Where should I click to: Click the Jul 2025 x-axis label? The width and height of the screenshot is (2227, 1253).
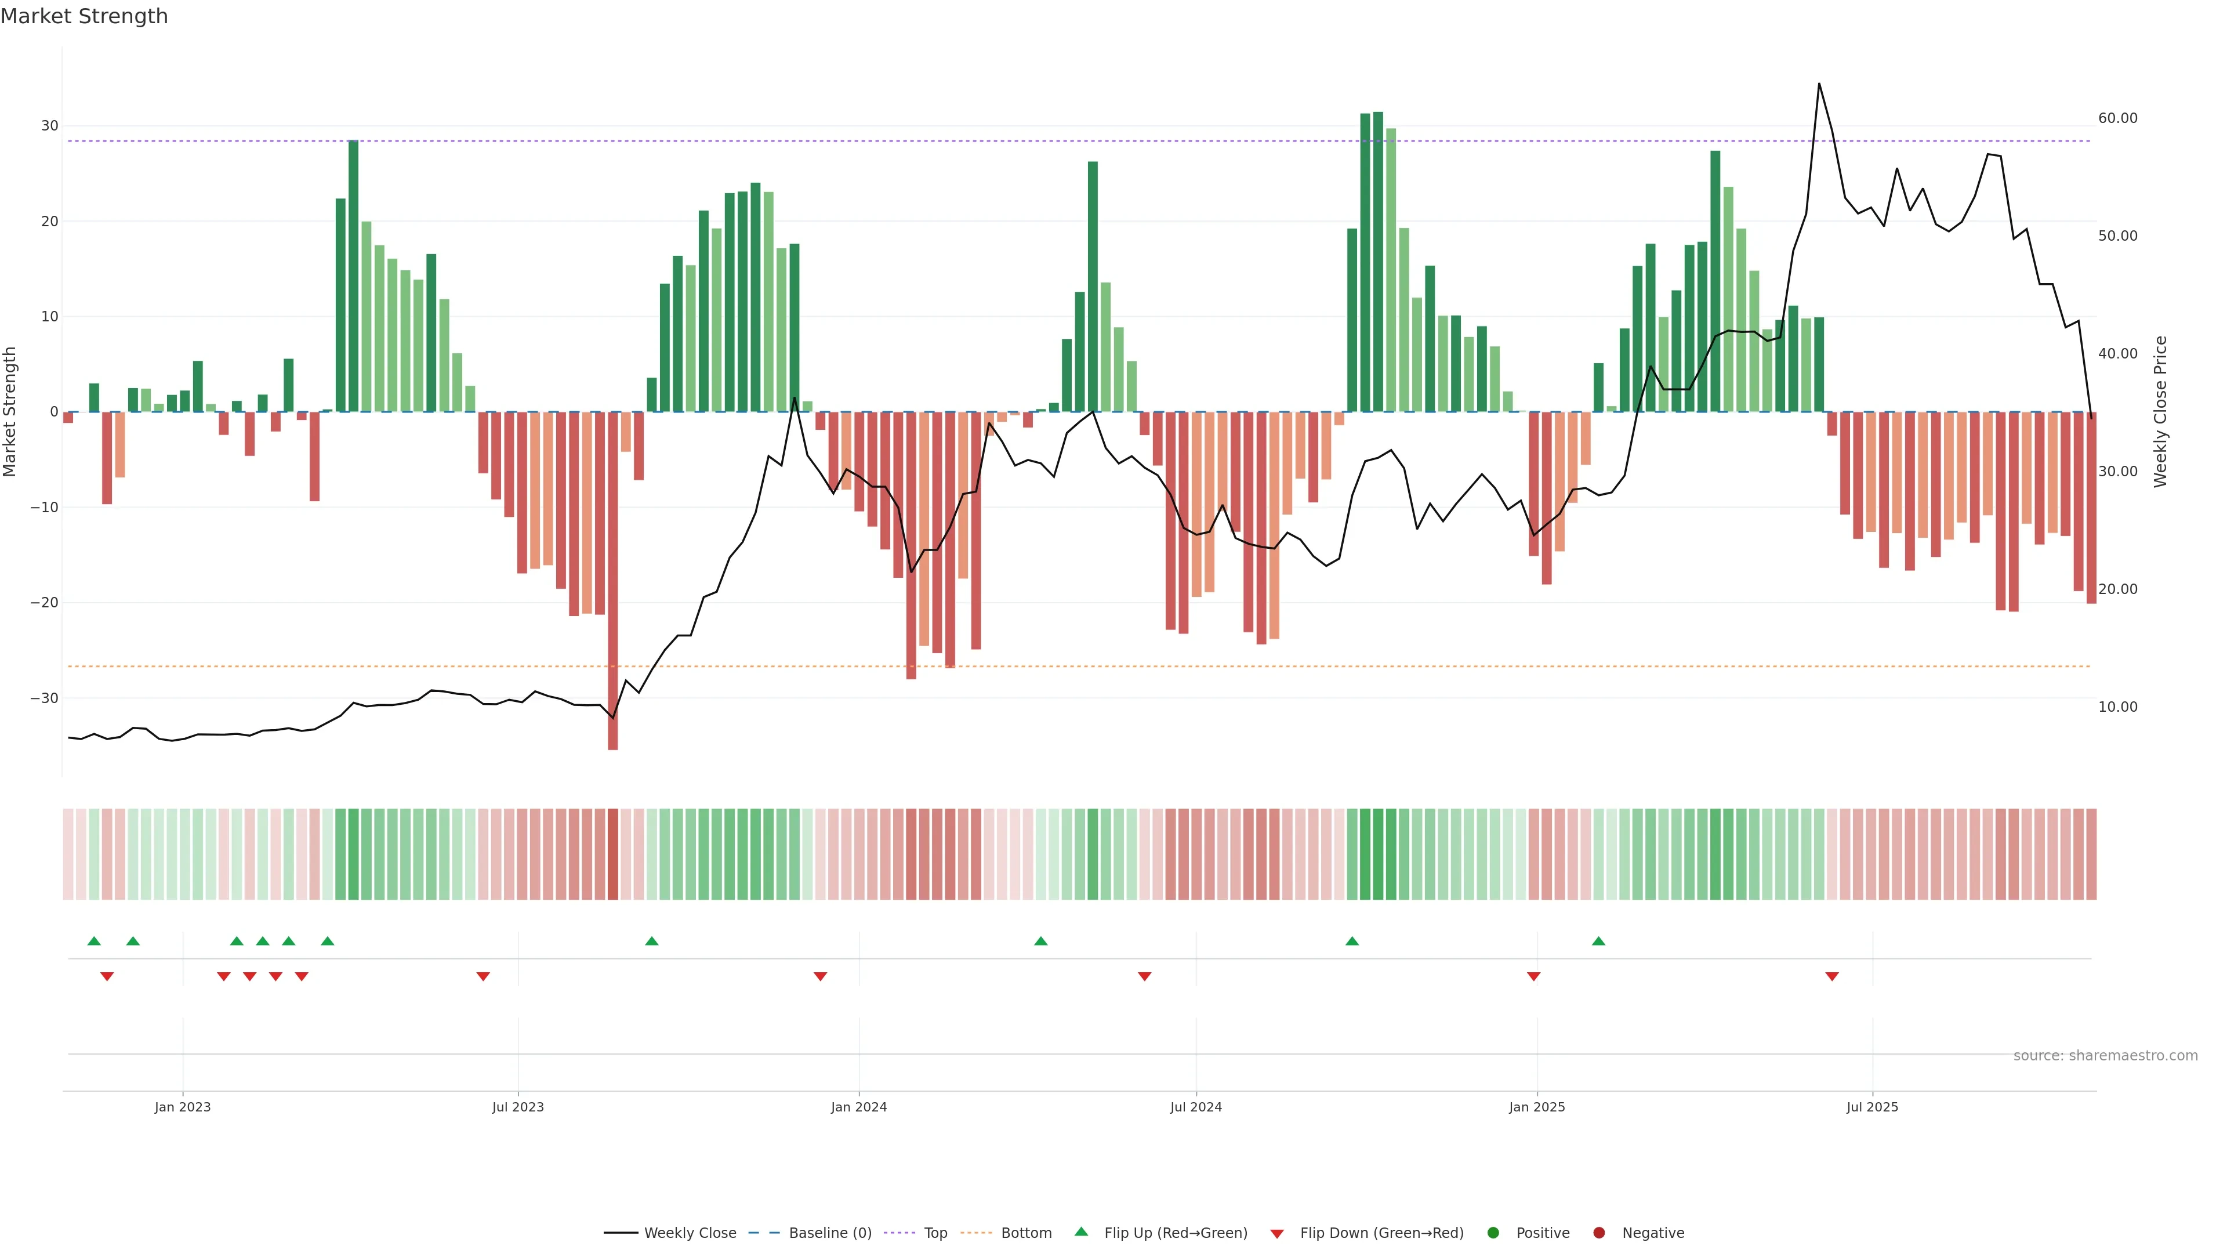coord(1871,1107)
